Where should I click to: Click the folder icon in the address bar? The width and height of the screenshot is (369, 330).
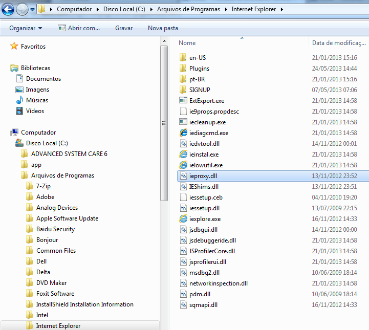coord(42,9)
